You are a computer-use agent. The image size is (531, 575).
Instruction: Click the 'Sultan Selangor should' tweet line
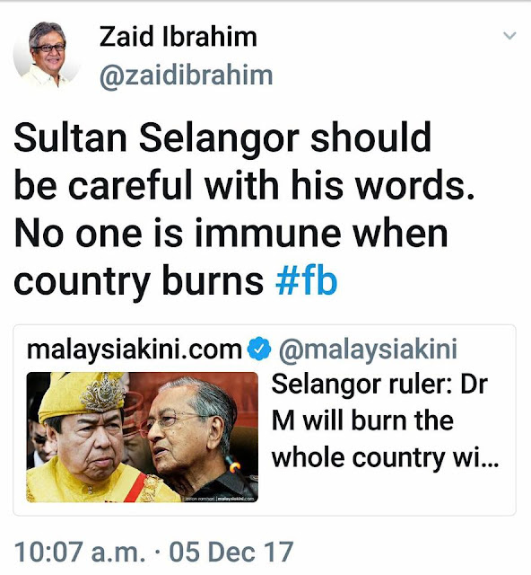[222, 137]
